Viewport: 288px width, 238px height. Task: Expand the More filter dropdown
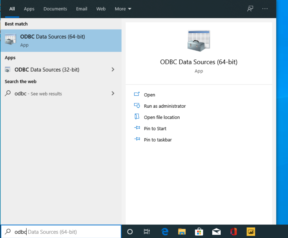[x=123, y=9]
